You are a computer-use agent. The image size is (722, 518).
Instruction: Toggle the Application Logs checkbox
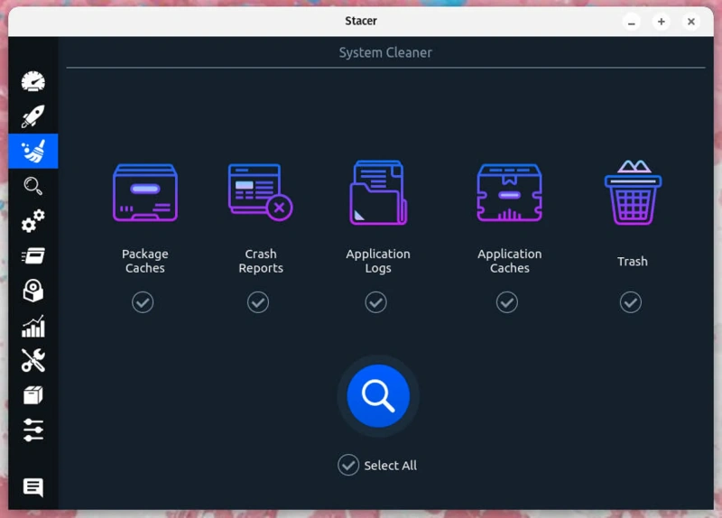(376, 302)
